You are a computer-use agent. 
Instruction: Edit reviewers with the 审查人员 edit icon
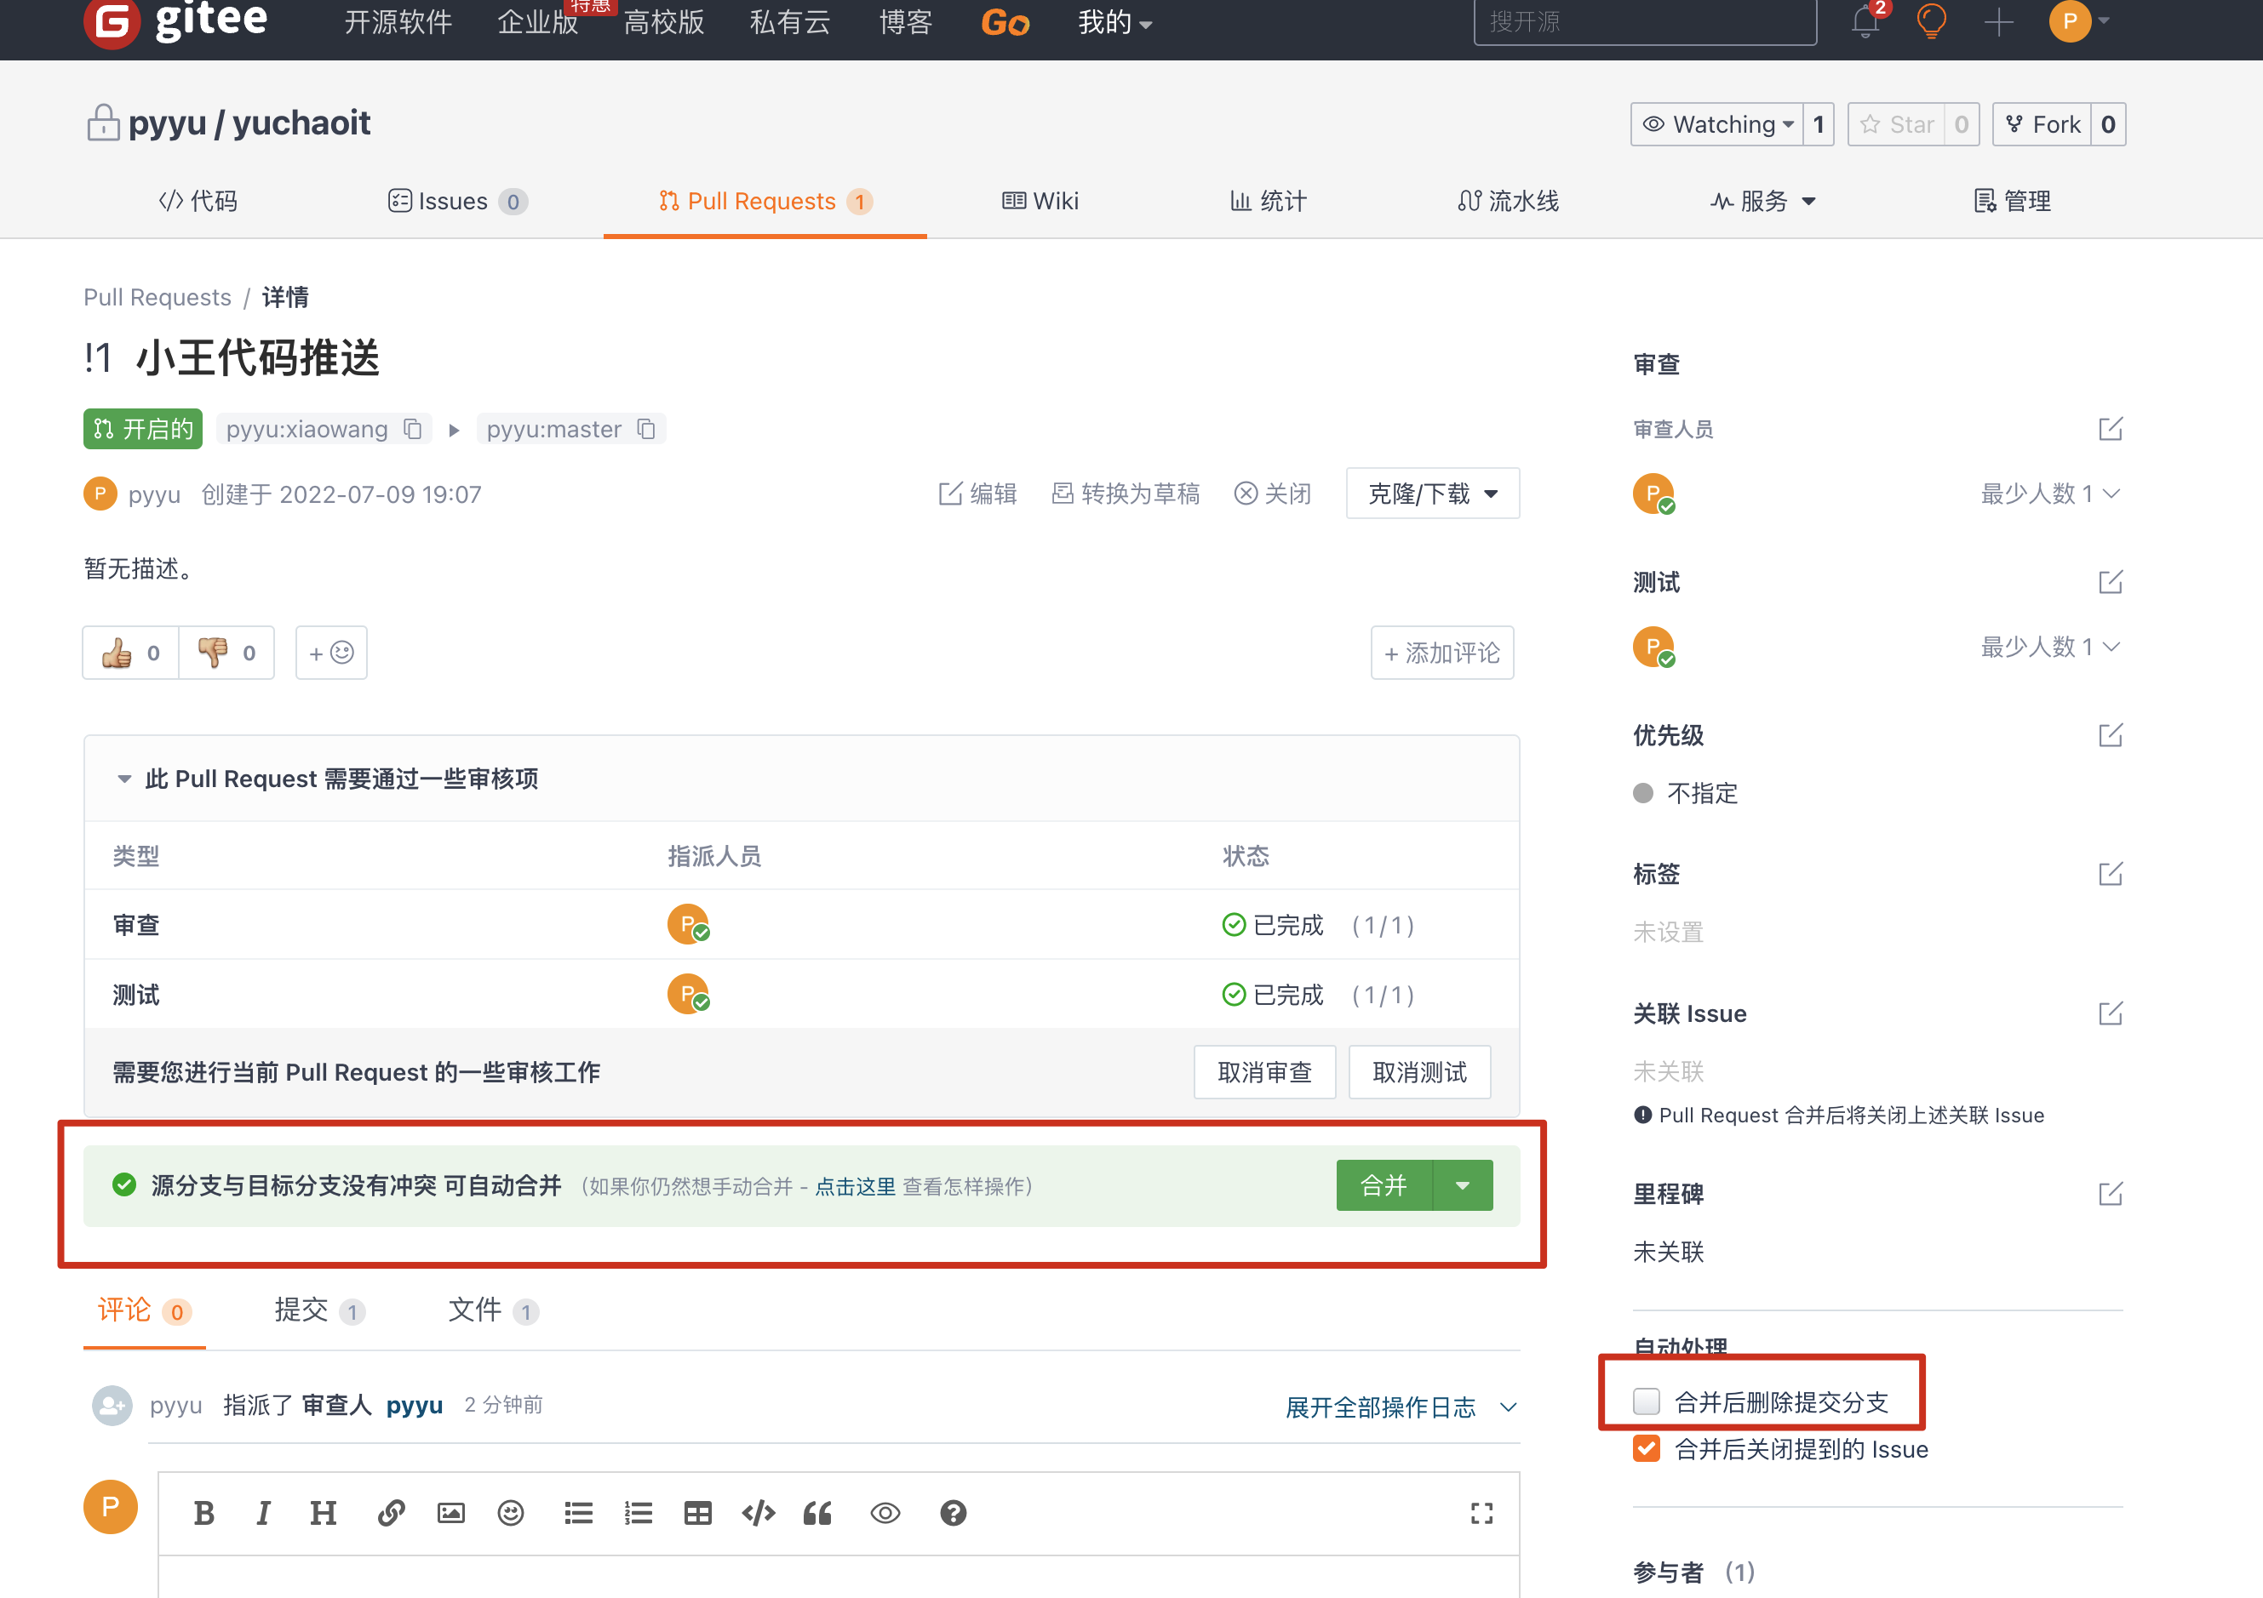[2109, 430]
